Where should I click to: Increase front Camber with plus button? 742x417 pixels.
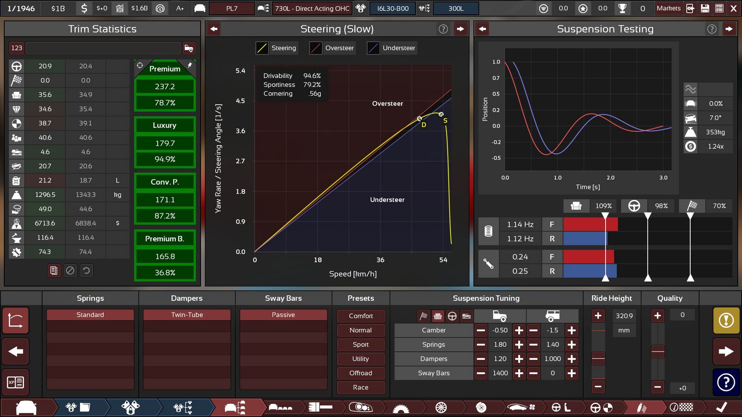[x=519, y=330]
